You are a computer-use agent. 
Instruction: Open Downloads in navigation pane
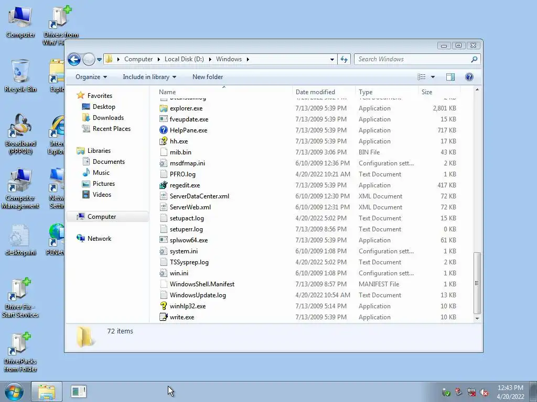[108, 118]
